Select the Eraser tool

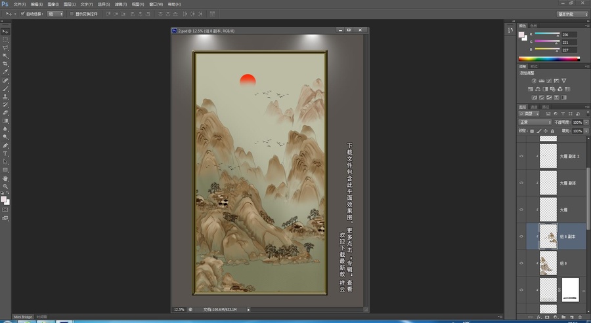5,113
